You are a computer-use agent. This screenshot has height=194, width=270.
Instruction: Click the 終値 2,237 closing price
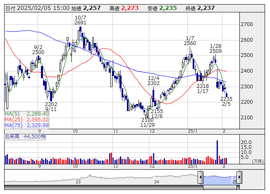coord(200,8)
